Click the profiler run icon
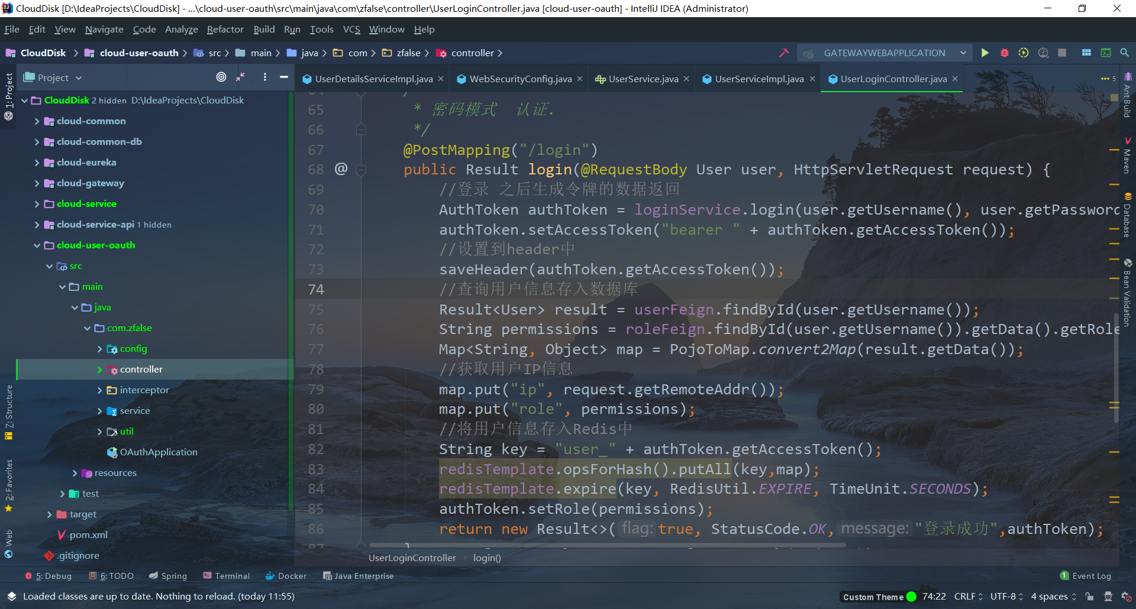The width and height of the screenshot is (1136, 609). tap(1043, 53)
